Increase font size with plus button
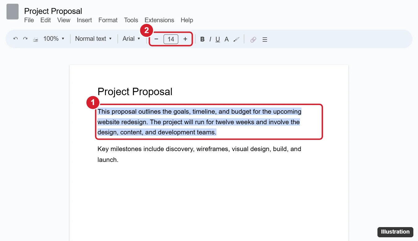Image resolution: width=418 pixels, height=241 pixels. coord(185,39)
